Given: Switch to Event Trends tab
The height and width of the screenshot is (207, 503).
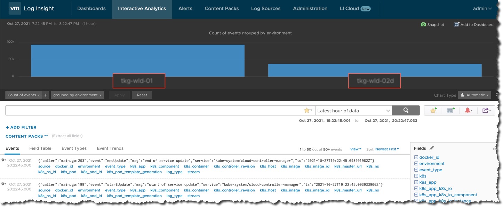Looking at the screenshot, I should [x=110, y=148].
